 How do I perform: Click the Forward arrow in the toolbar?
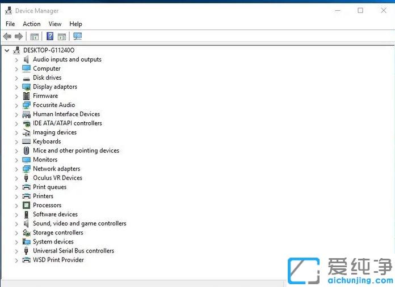tap(19, 36)
